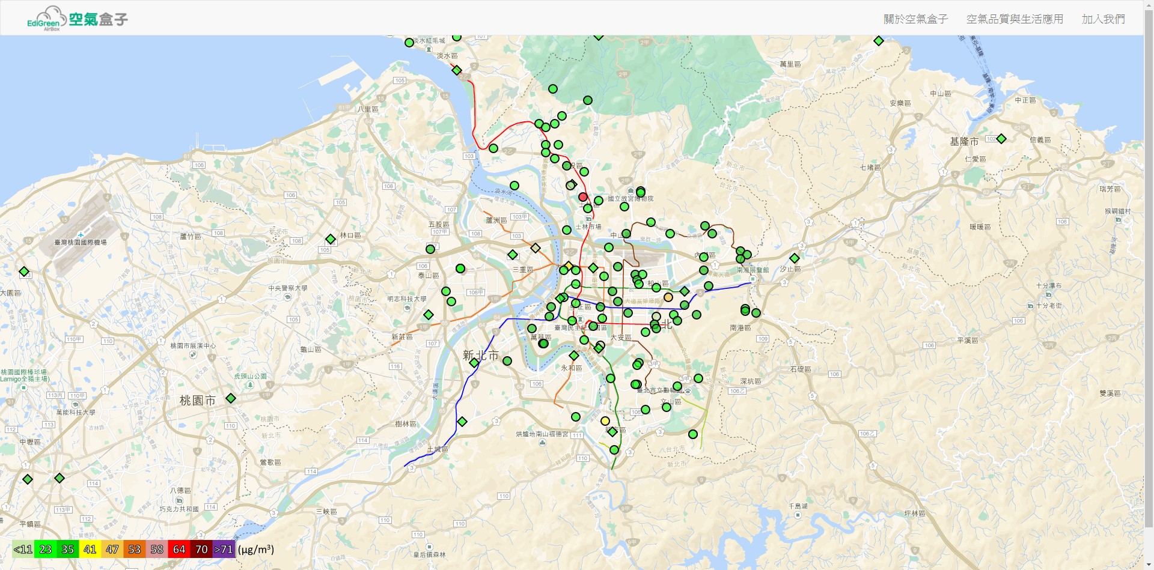Click the 23 legend color swatch
Image resolution: width=1154 pixels, height=570 pixels.
pos(45,549)
